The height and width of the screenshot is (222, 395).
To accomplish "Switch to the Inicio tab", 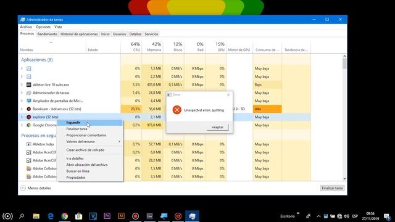I will click(106, 34).
